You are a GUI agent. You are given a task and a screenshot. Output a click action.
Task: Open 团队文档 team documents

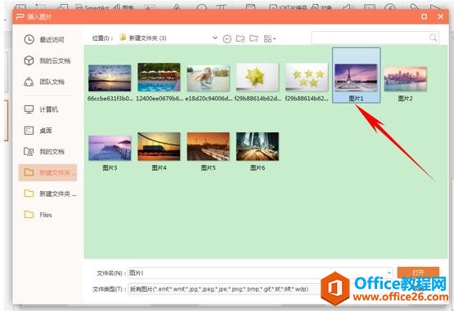[x=44, y=82]
